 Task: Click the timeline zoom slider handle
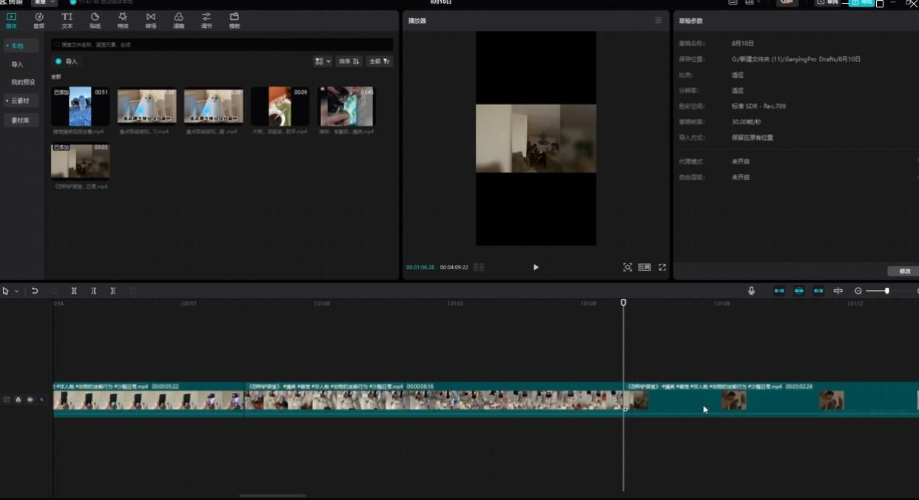(886, 291)
